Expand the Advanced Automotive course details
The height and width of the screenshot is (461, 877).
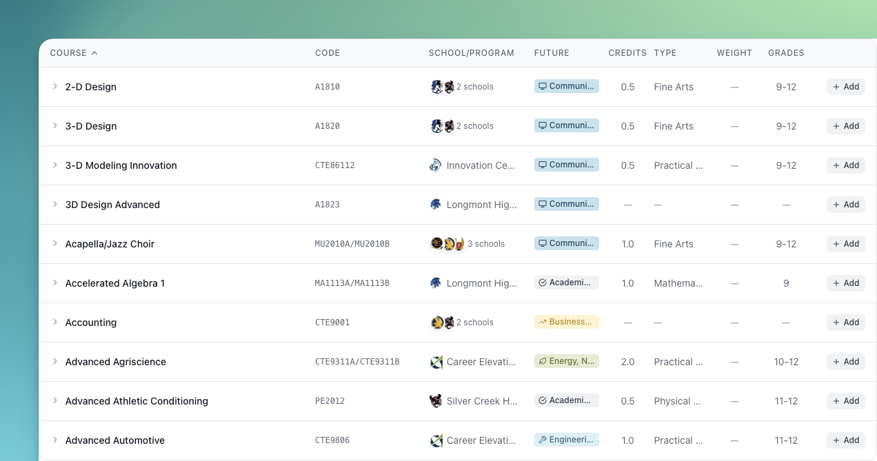[x=54, y=440]
